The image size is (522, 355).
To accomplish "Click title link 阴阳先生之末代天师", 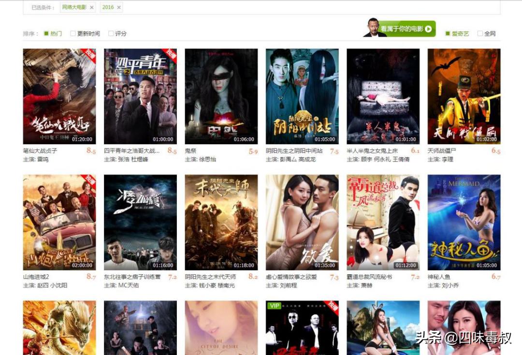I will pos(210,277).
